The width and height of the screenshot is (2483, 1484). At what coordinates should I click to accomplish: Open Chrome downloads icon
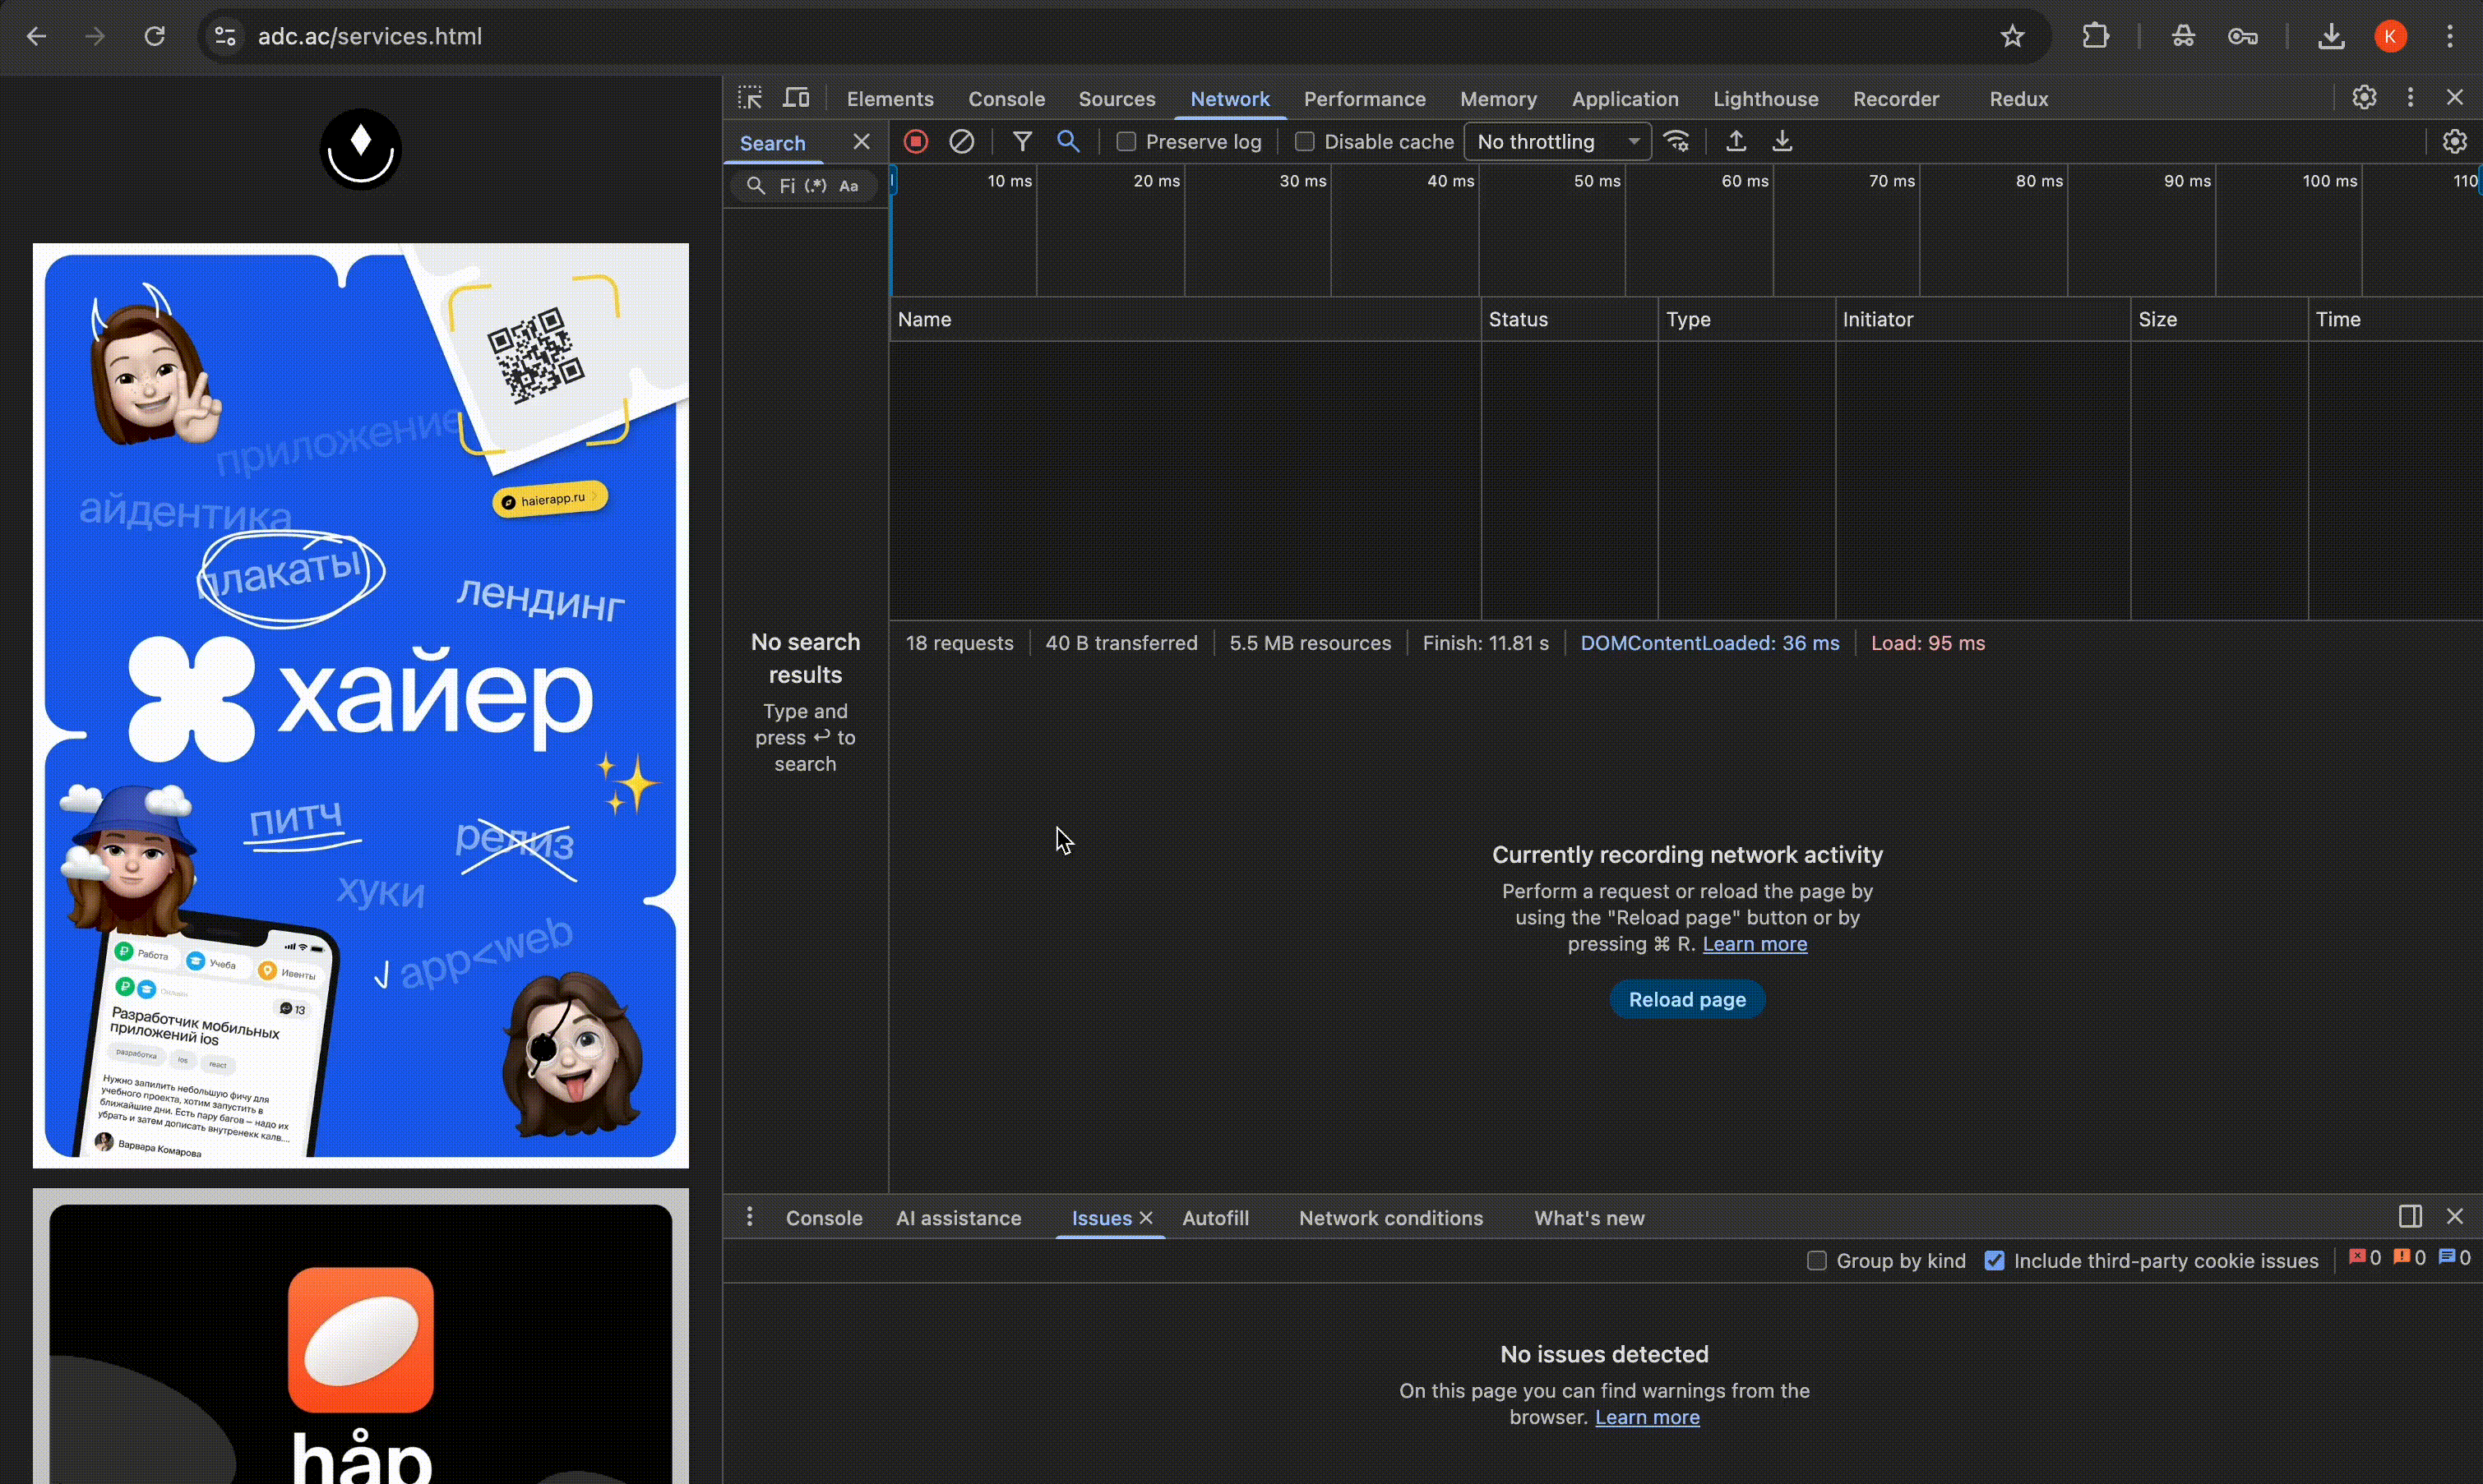click(x=2331, y=37)
